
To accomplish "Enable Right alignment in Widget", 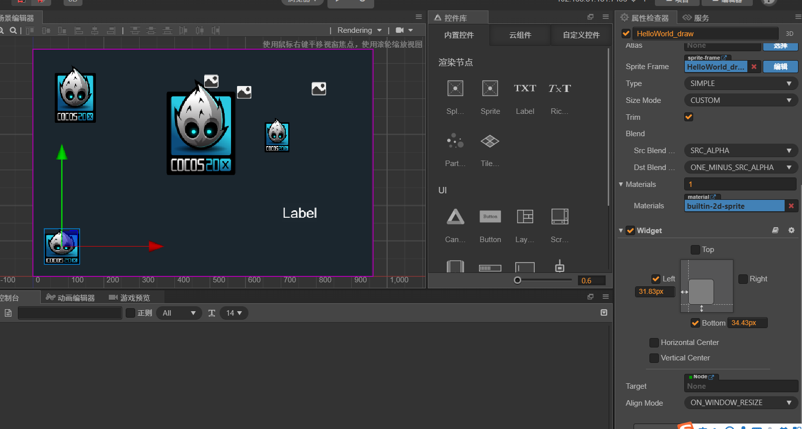I will [x=743, y=279].
